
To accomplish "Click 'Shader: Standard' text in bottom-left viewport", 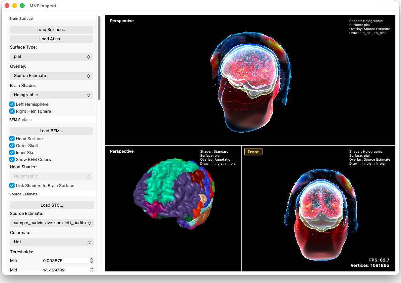I will [214, 152].
